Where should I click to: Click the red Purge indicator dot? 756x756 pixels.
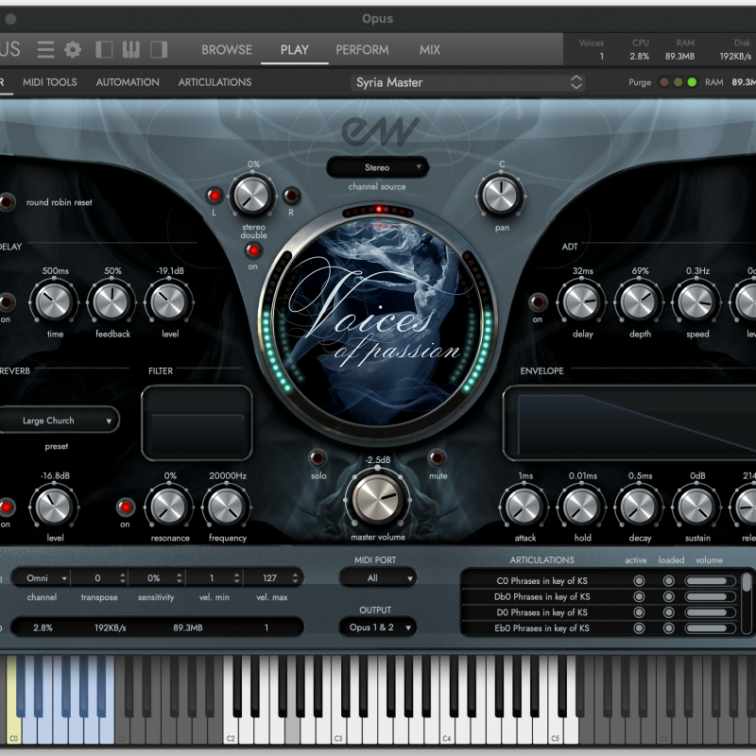(664, 82)
